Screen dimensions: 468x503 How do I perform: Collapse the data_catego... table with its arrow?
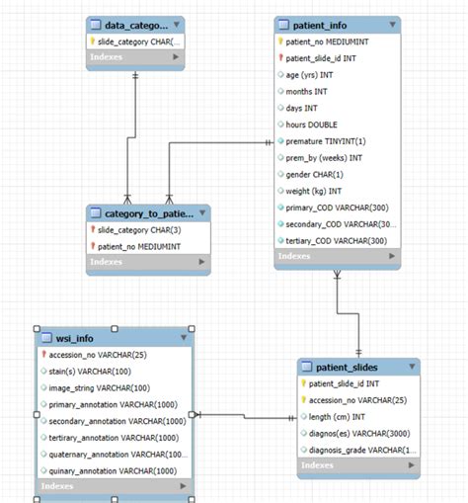coord(177,25)
